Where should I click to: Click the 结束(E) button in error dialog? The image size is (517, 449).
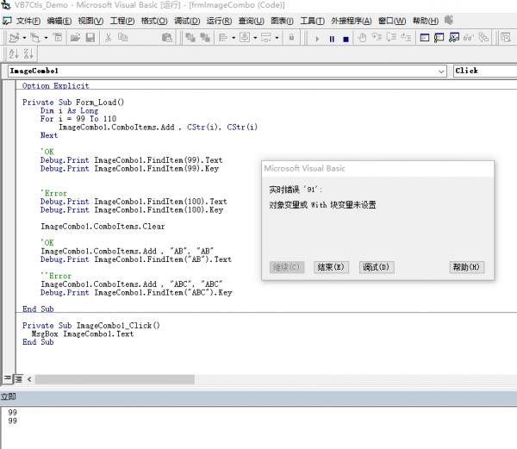click(x=331, y=267)
